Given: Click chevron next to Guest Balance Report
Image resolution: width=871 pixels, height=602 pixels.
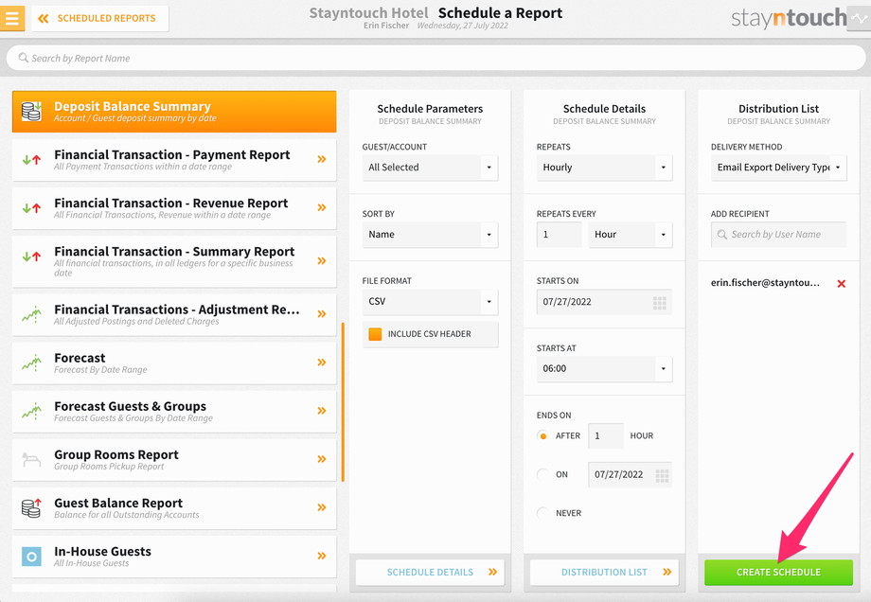Looking at the screenshot, I should coord(322,507).
